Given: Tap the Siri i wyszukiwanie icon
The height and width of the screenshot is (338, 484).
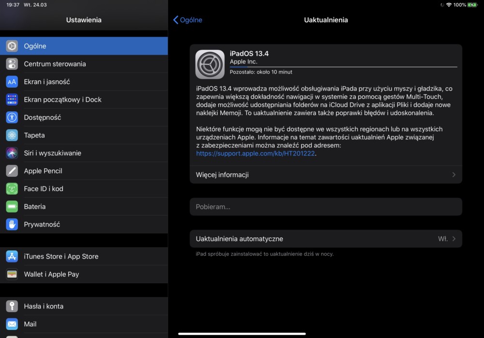Looking at the screenshot, I should (x=12, y=153).
